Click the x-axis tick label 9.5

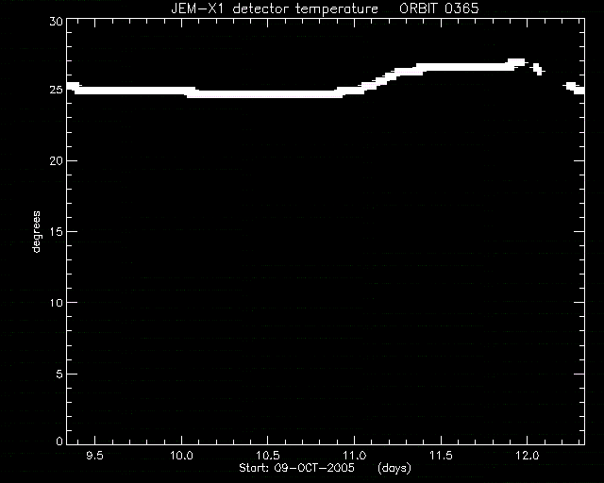tap(94, 456)
